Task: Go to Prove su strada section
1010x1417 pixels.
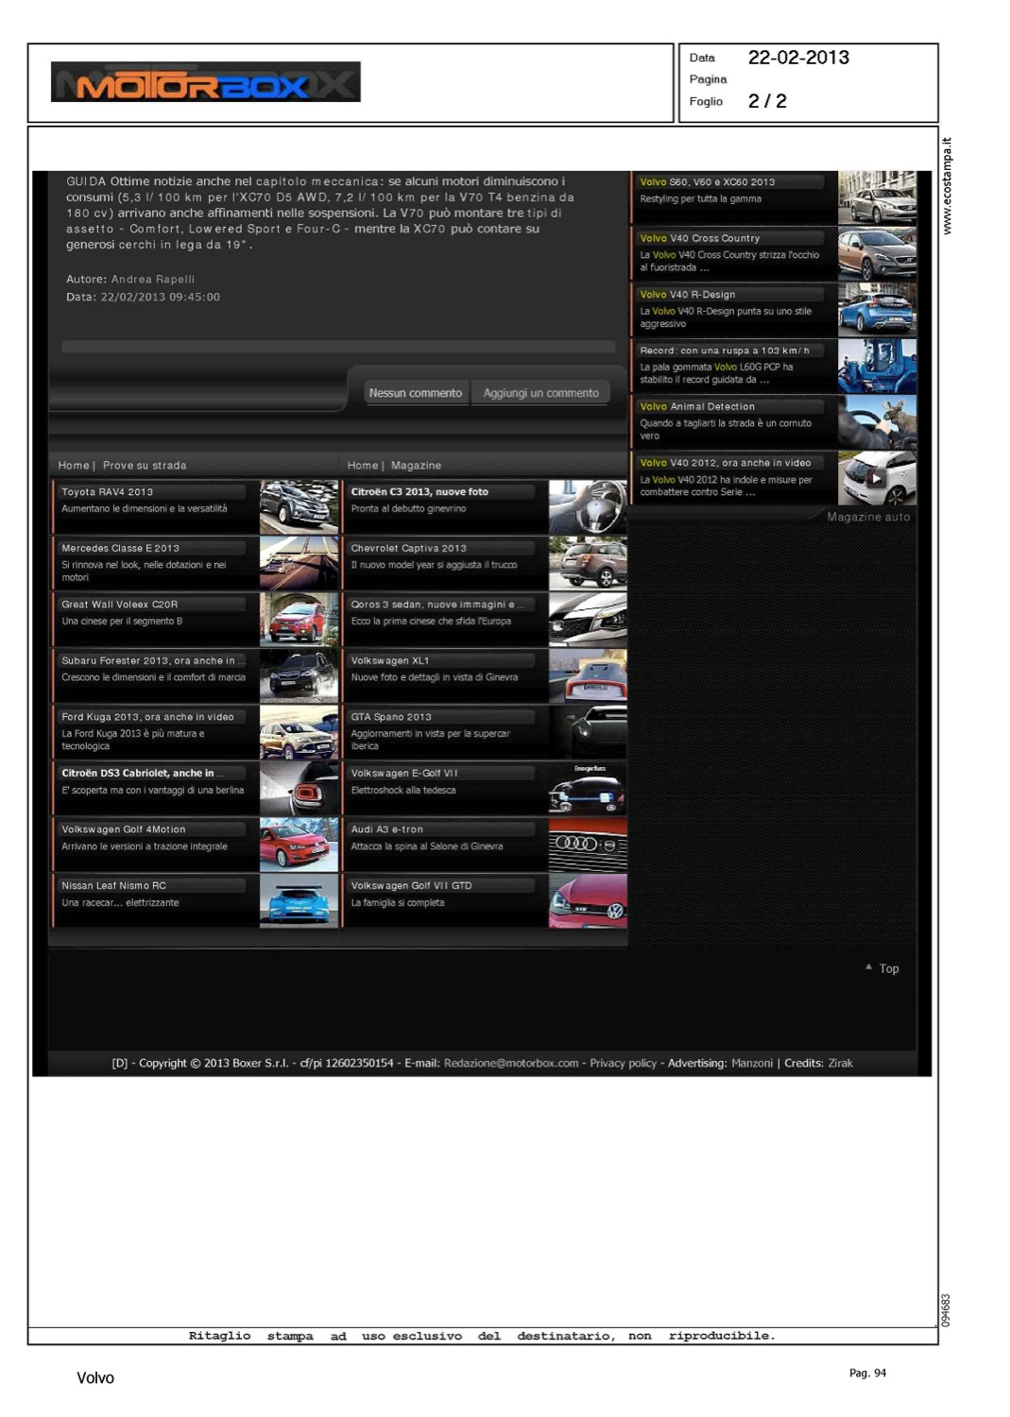Action: pyautogui.click(x=145, y=466)
